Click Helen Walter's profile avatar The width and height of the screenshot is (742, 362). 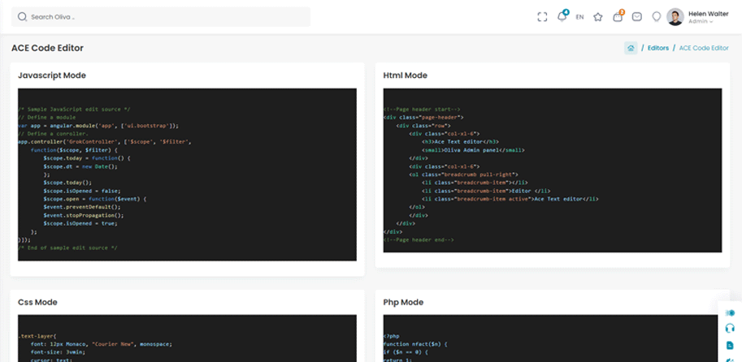click(x=675, y=17)
